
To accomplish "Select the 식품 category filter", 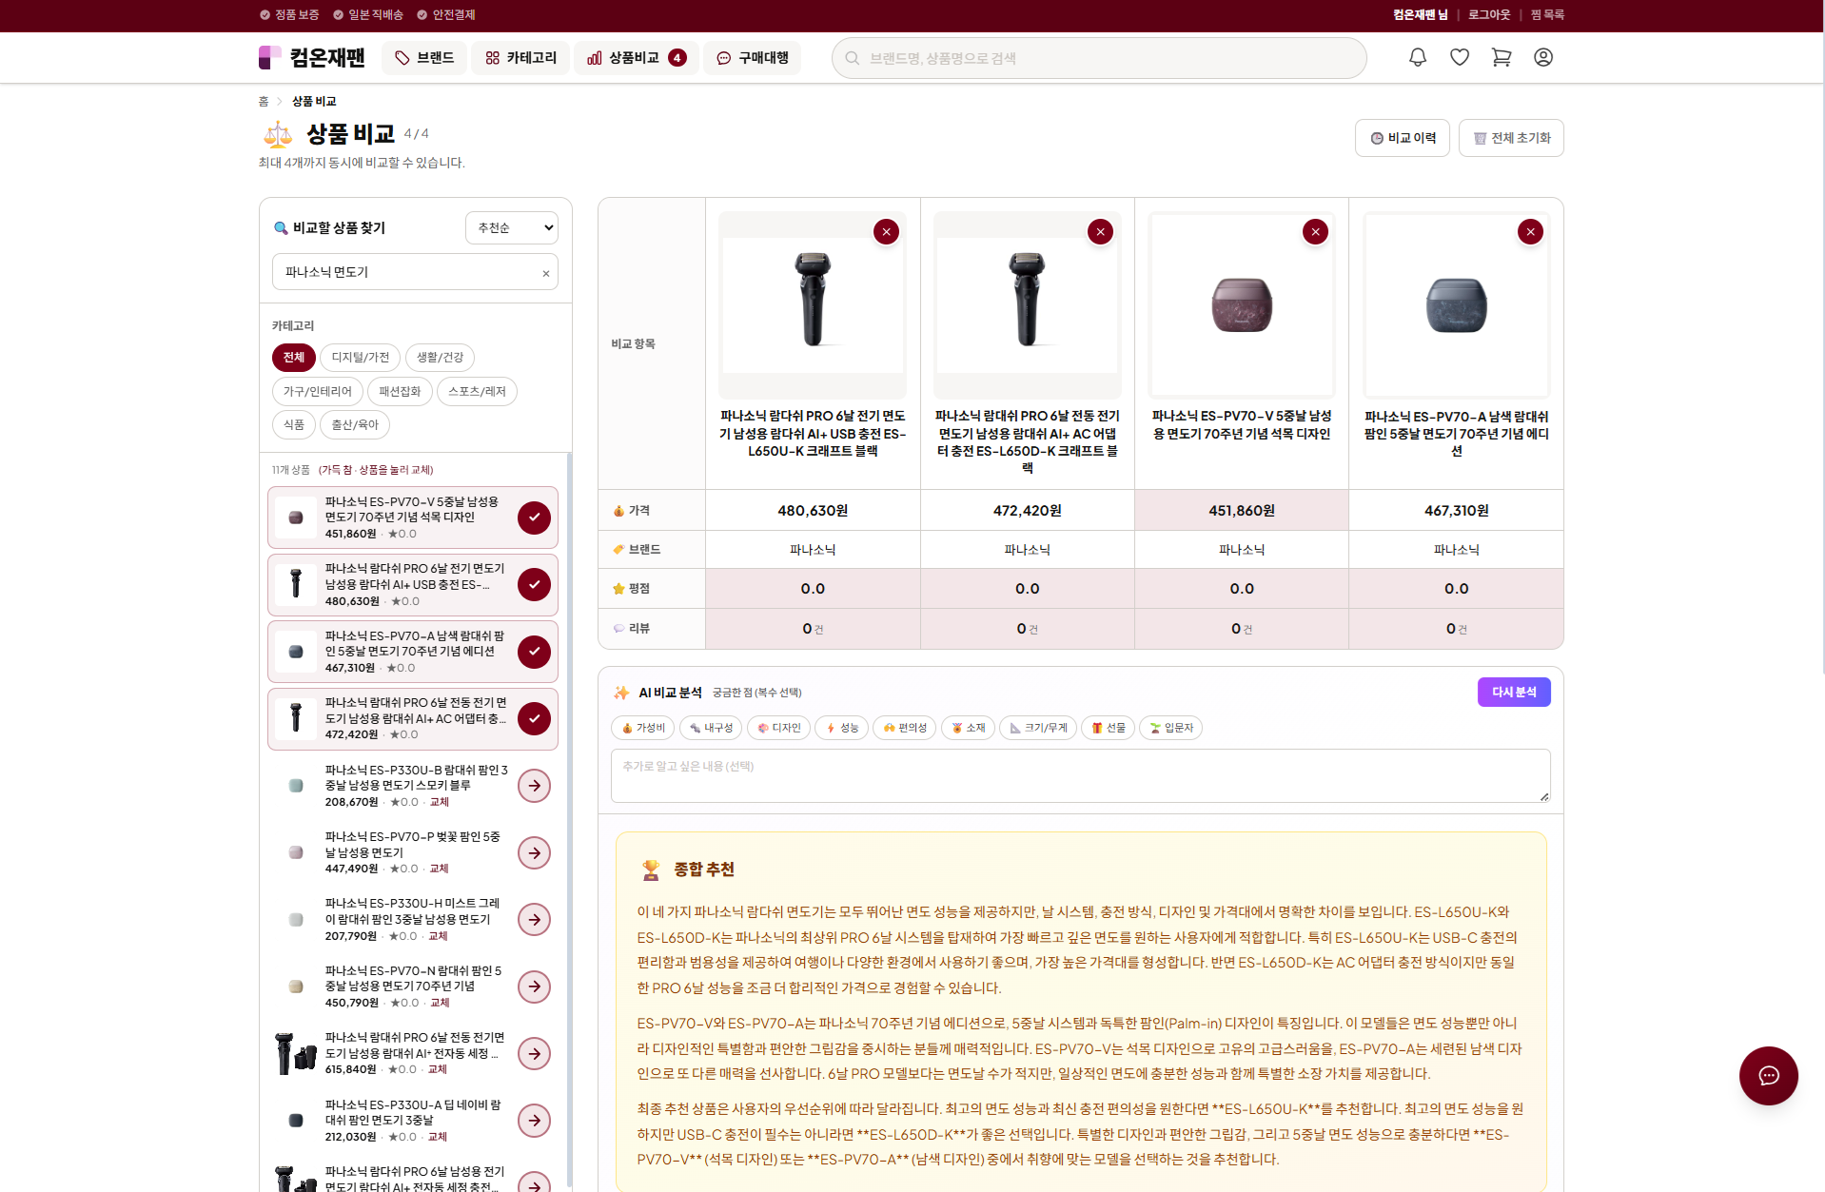I will point(293,425).
